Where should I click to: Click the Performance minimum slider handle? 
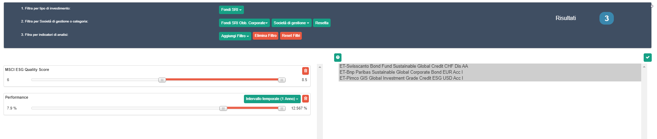pos(223,108)
